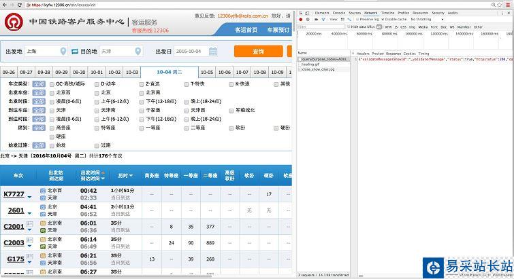This screenshot has width=514, height=279.
Task: Sort by 历时 column arrow
Action: pyautogui.click(x=131, y=176)
